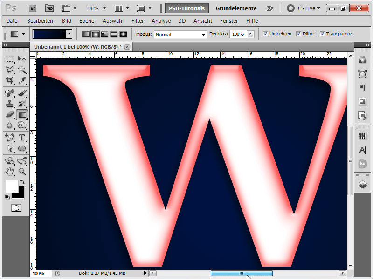Open the Paths panel icon

pos(362,74)
